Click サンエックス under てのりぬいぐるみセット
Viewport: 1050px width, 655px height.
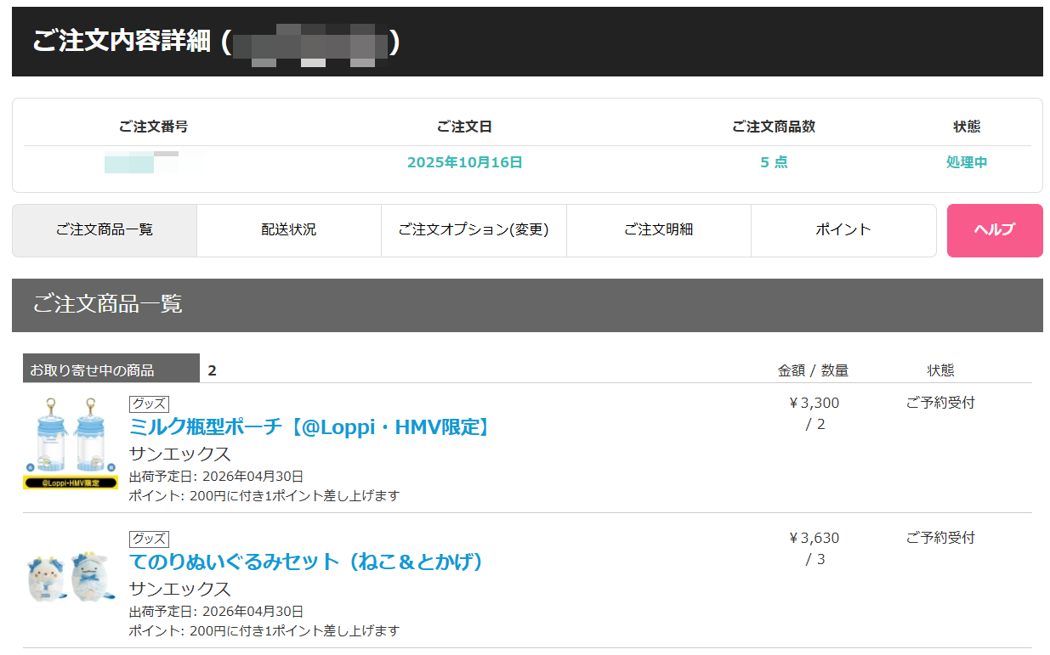179,589
